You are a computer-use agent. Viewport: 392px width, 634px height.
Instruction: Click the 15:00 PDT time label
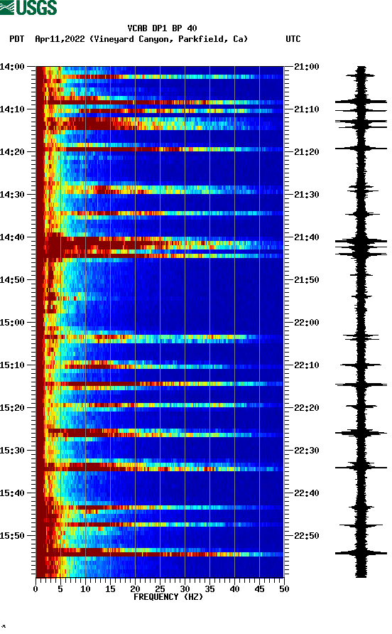[x=12, y=323]
